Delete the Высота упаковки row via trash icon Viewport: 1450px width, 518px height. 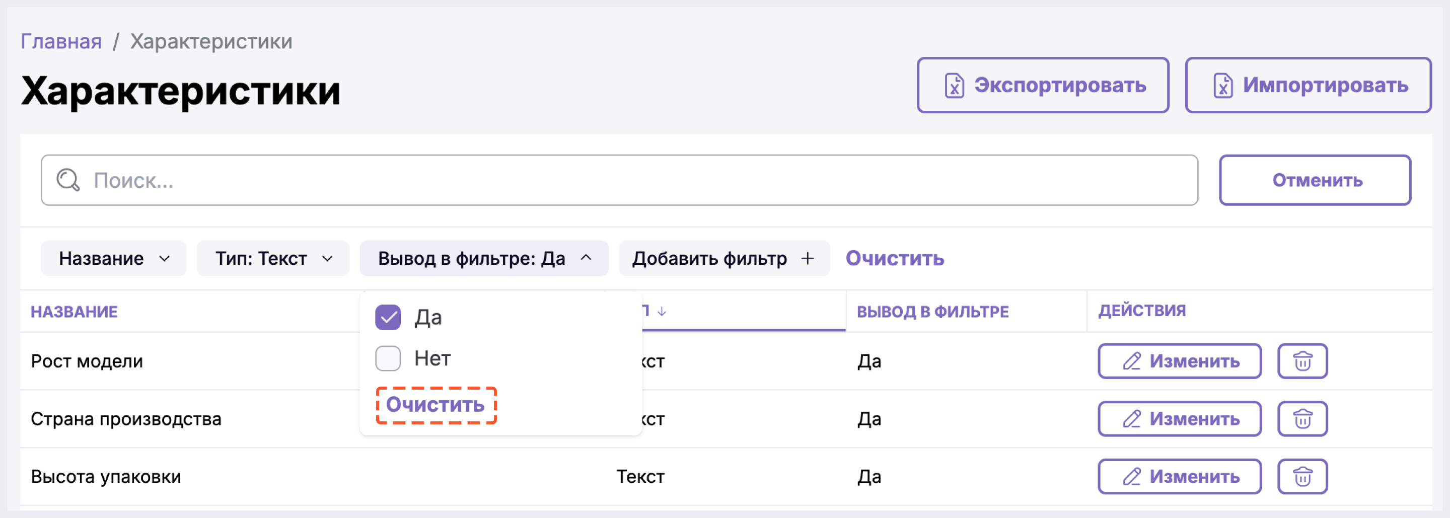1302,477
